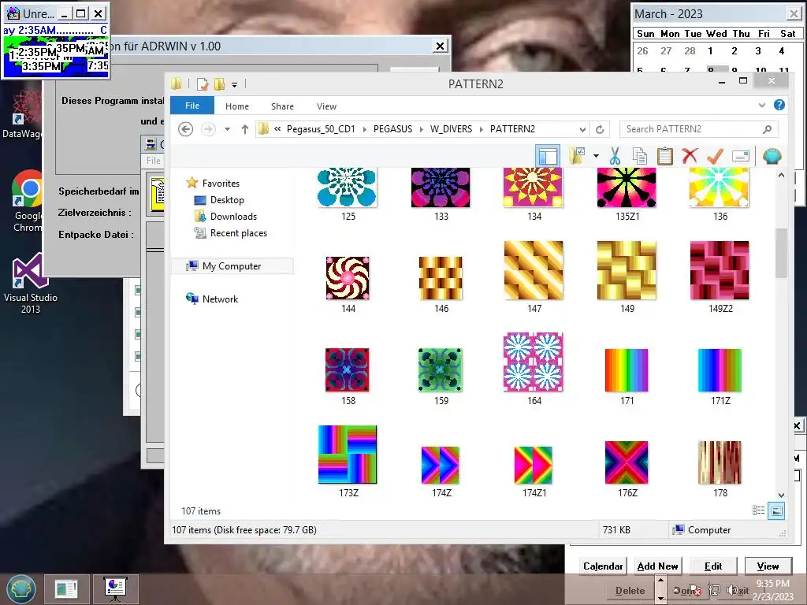Click file list scrollbar down arrow
The height and width of the screenshot is (605, 807).
pos(781,495)
